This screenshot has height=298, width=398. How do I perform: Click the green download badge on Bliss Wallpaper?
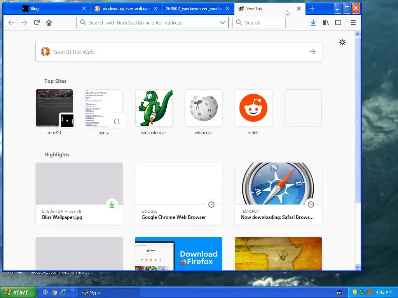112,204
